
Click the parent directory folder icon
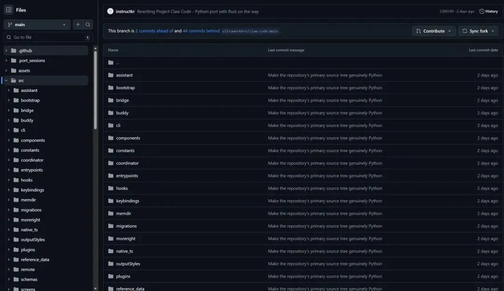coord(111,62)
